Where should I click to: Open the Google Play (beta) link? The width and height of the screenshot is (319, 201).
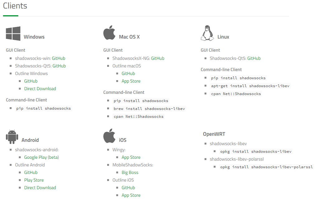tap(41, 157)
